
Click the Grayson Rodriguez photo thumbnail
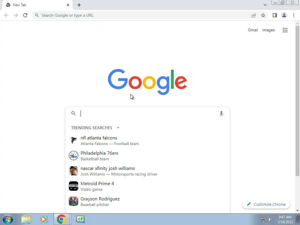74,201
